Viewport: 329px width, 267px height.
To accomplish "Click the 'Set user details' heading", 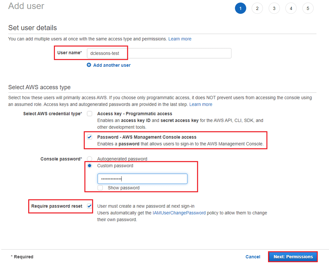I will coord(32,28).
